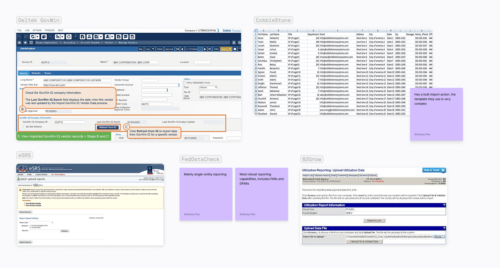Click the next record arrow in Deltek

coord(205,49)
